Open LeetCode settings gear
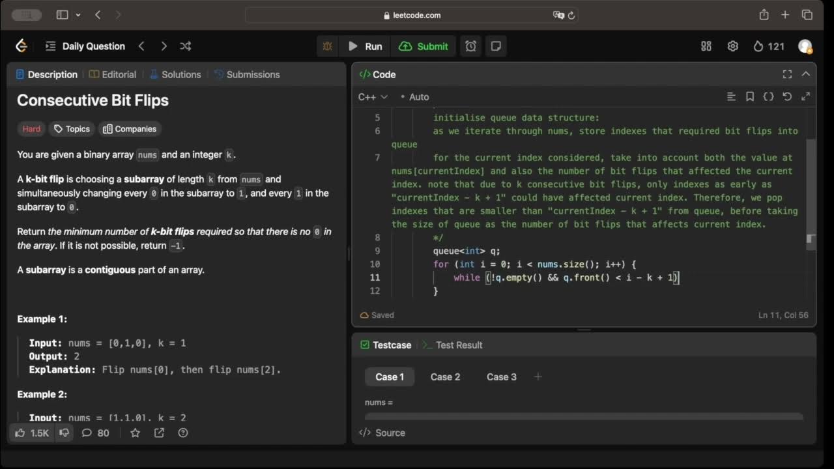Image resolution: width=834 pixels, height=469 pixels. (733, 46)
